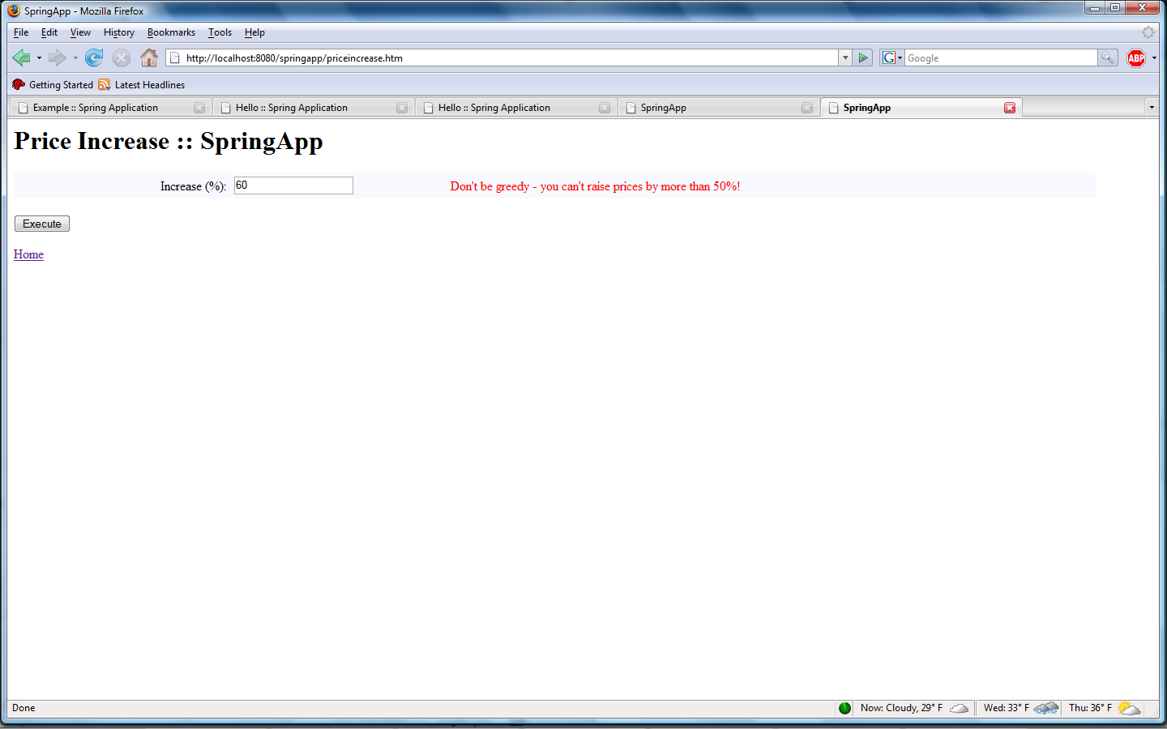This screenshot has height=729, width=1167.
Task: Open the Bookmarks menu
Action: click(171, 32)
